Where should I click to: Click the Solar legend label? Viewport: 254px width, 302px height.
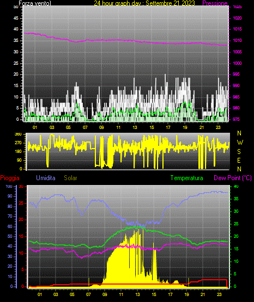(x=70, y=178)
